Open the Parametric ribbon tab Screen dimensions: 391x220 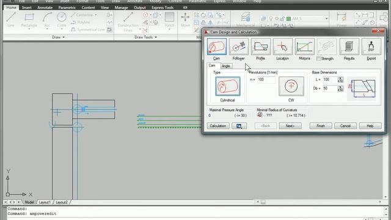pyautogui.click(x=67, y=7)
